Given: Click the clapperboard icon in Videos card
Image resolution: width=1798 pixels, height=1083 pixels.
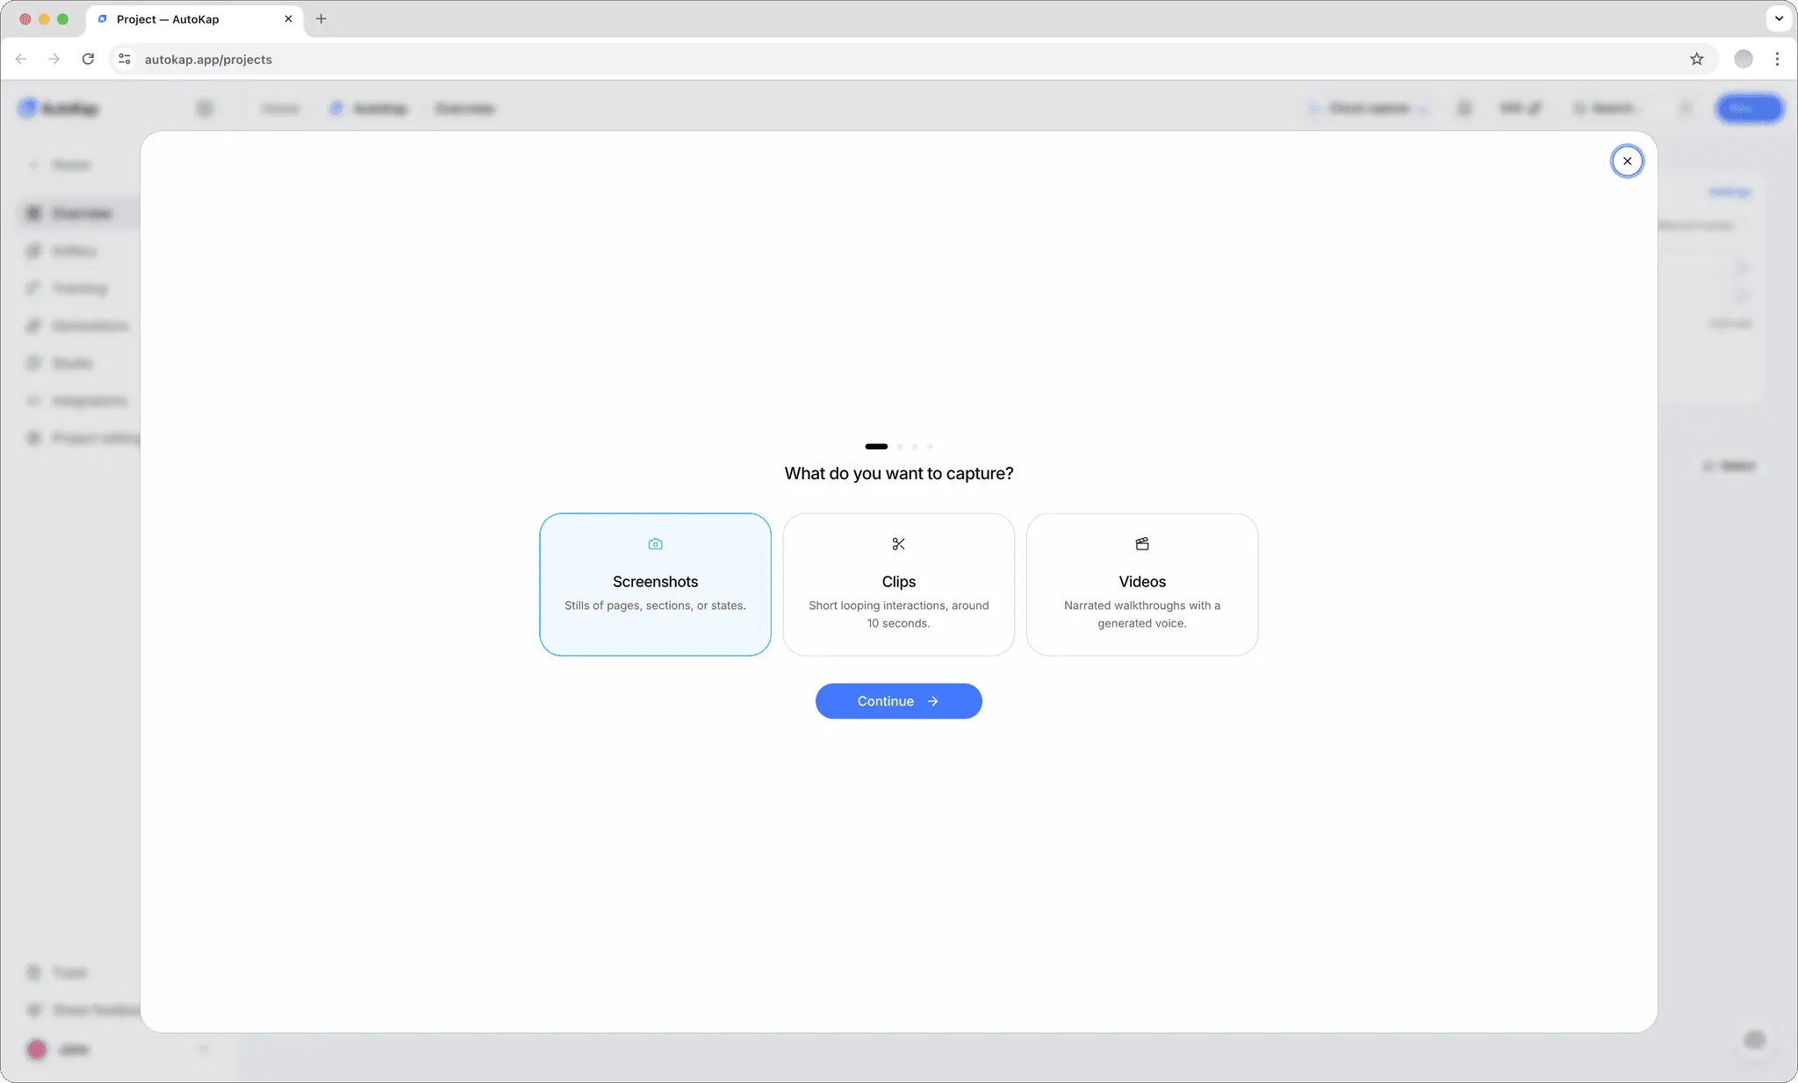Looking at the screenshot, I should coord(1142,544).
